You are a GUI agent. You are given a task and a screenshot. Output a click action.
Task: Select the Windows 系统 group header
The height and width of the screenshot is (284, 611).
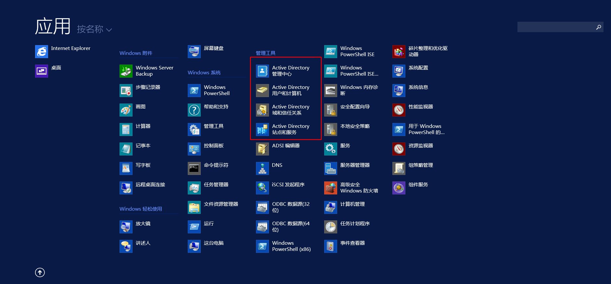coord(204,72)
